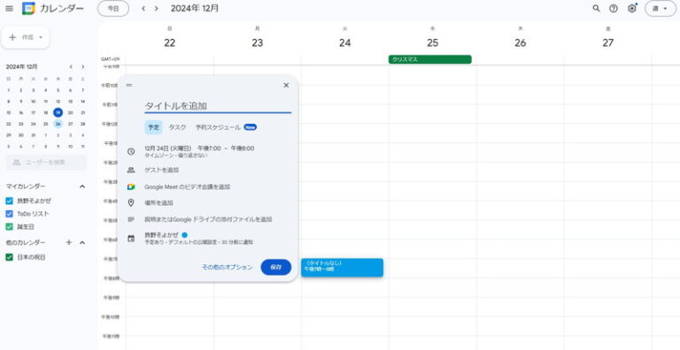Viewport: 680px width, 350px height.
Task: Open the 作成 create dropdown
Action: click(x=26, y=37)
